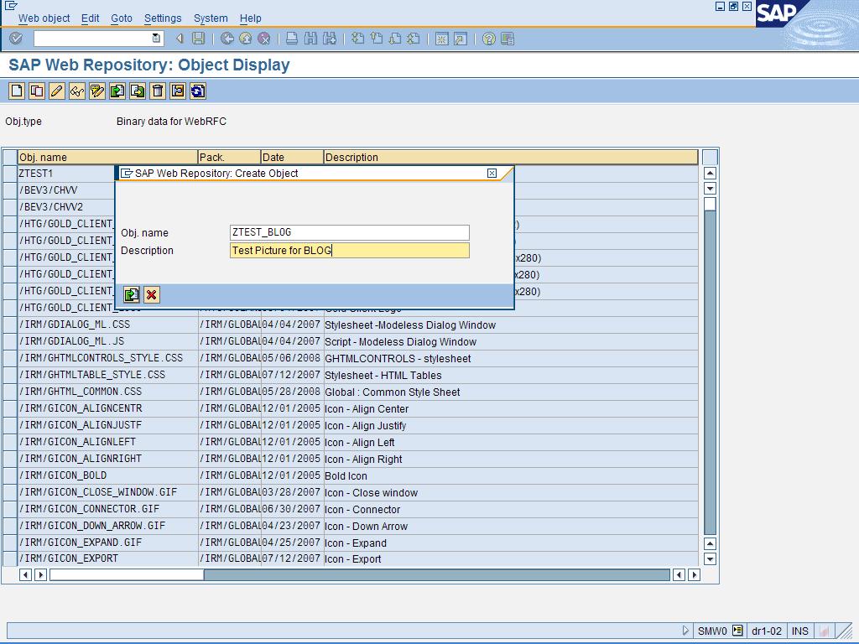Click the horizontal scrollbar thumb
The width and height of the screenshot is (859, 644).
coord(127,574)
